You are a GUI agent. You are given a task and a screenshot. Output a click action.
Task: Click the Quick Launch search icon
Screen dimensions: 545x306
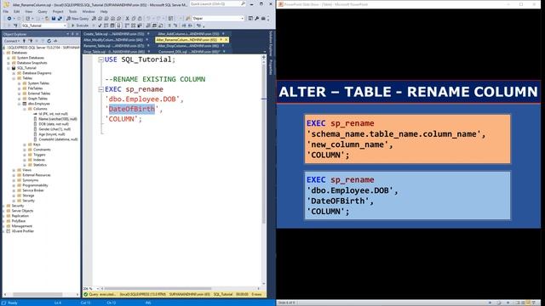243,3
